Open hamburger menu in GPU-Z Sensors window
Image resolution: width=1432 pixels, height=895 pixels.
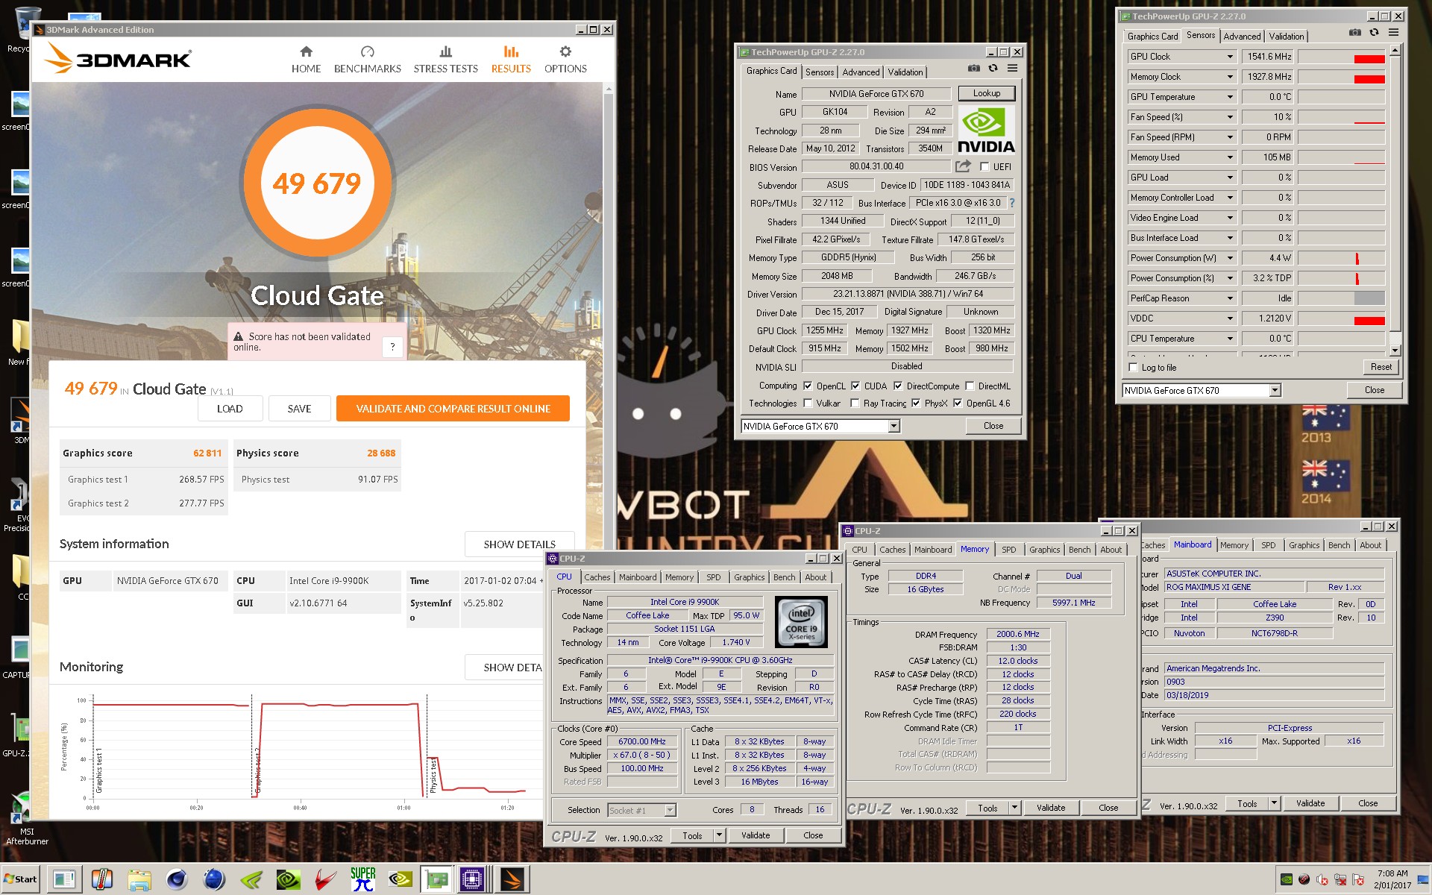[x=1393, y=32]
